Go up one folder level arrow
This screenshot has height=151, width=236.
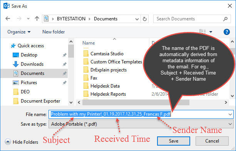click(x=37, y=18)
